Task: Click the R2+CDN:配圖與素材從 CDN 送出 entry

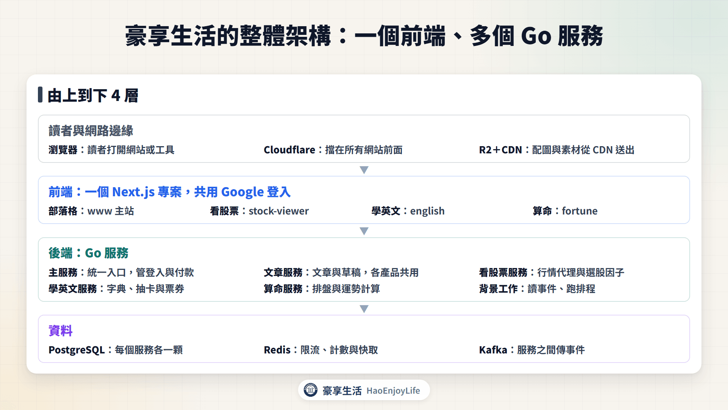Action: point(557,150)
